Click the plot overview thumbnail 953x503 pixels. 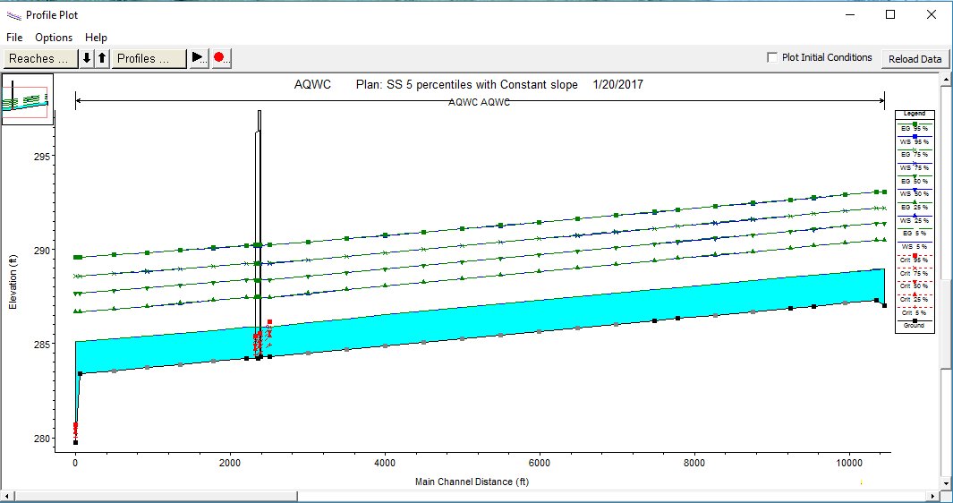click(x=28, y=98)
